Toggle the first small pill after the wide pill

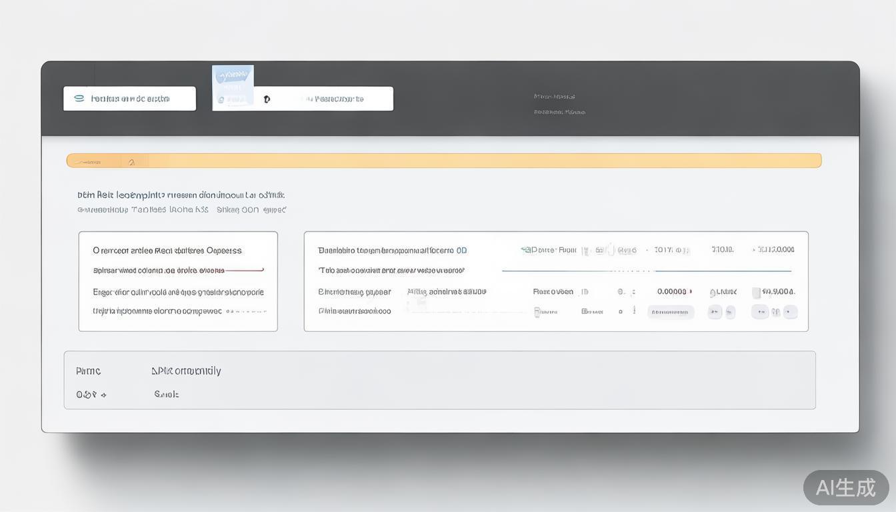[x=715, y=311]
